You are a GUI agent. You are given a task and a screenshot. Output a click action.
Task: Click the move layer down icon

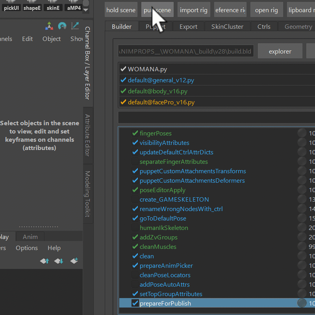pos(59,261)
